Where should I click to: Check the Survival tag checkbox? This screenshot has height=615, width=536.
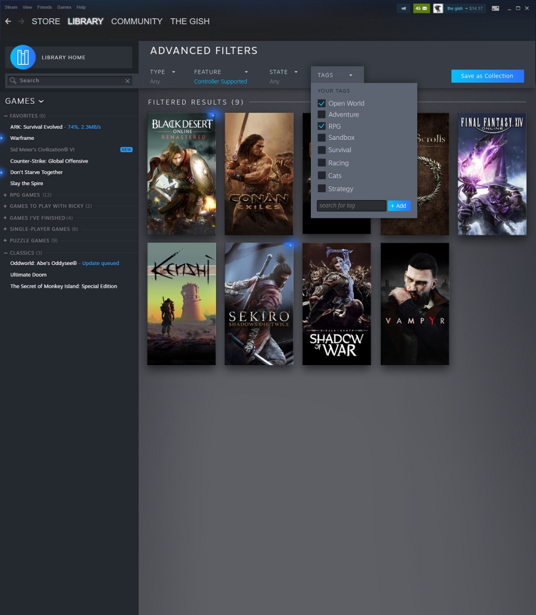[x=321, y=150]
